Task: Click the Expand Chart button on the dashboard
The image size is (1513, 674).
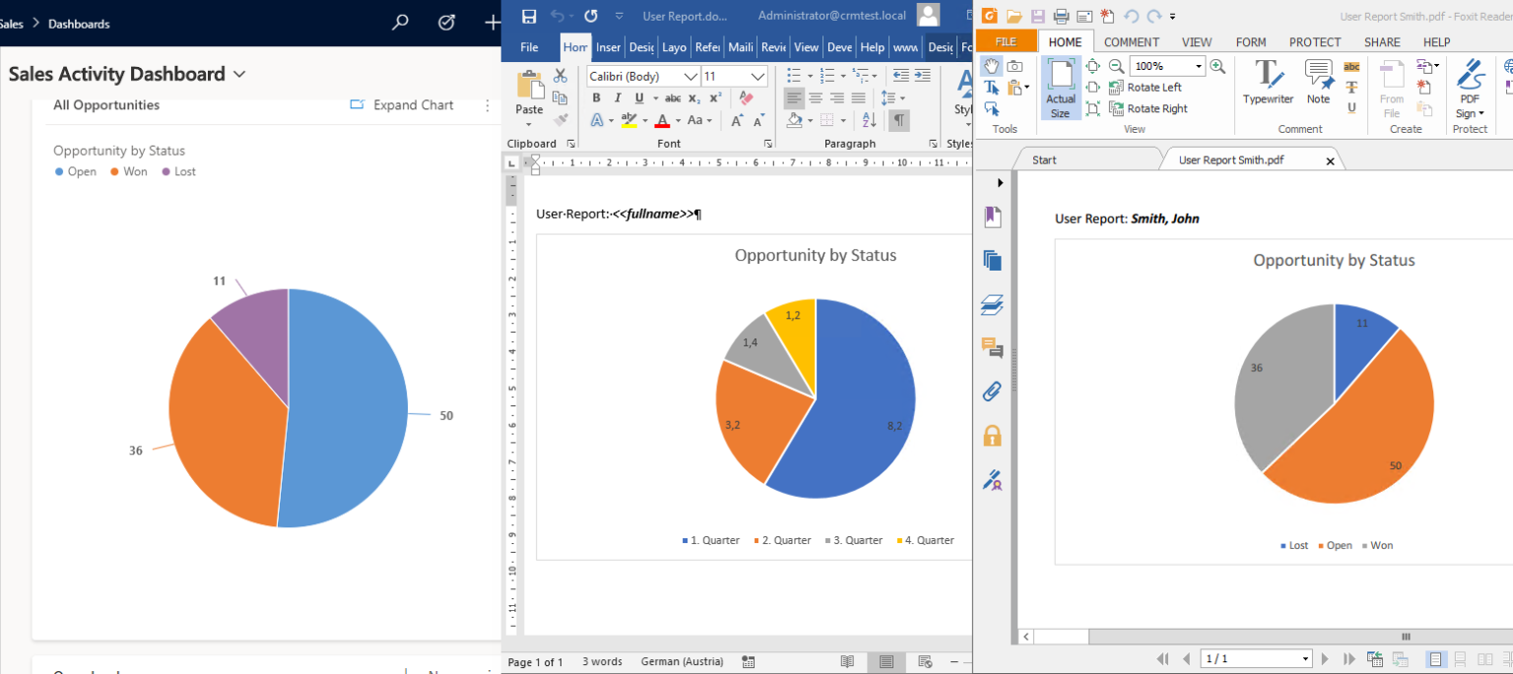Action: 412,104
